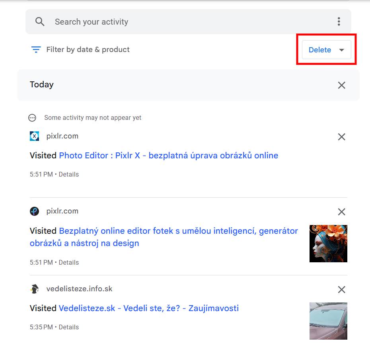
Task: Delete the Bezplatný online editor fotek entry
Action: [x=341, y=212]
